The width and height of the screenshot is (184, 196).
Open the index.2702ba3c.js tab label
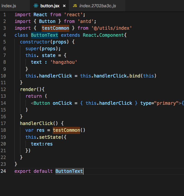pos(97,6)
